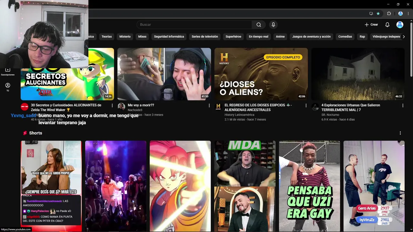Click 4 Exploraciones Urbanas video title
This screenshot has width=413, height=232.
click(x=351, y=108)
